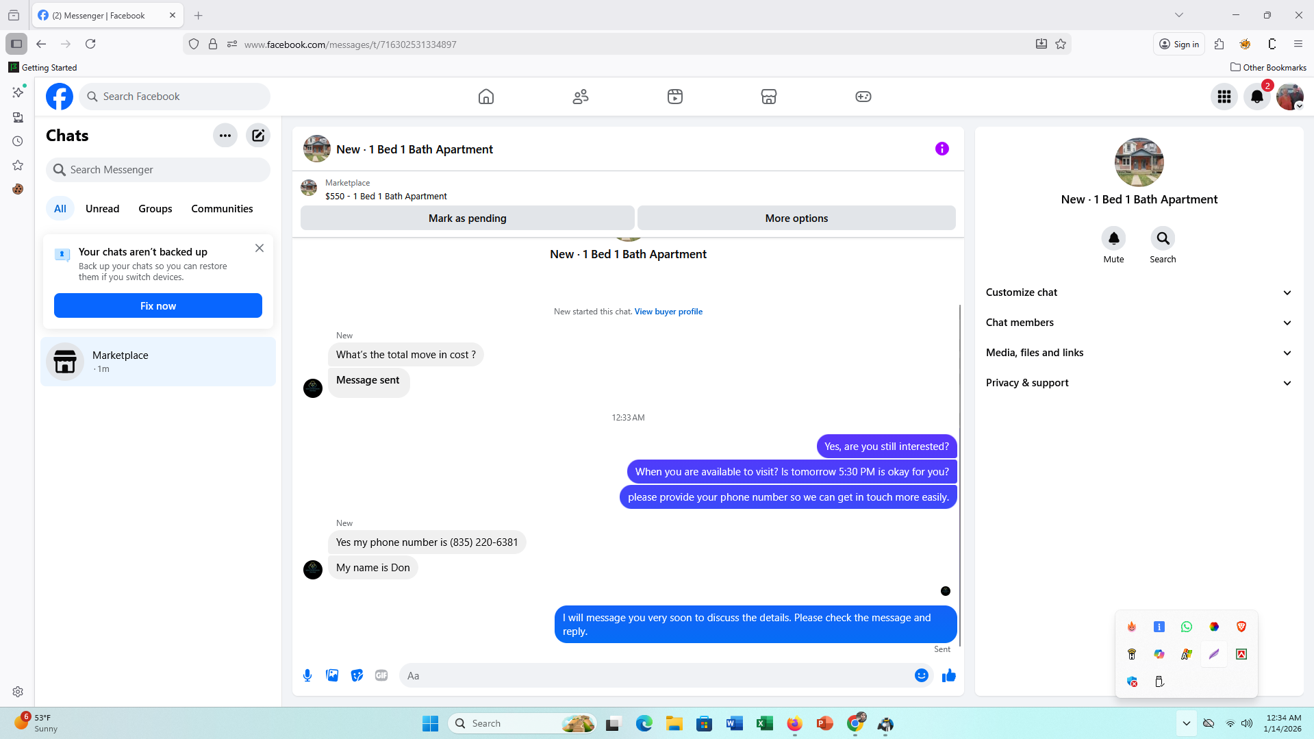The width and height of the screenshot is (1314, 739).
Task: Open Getting Started bookmark
Action: (x=43, y=67)
